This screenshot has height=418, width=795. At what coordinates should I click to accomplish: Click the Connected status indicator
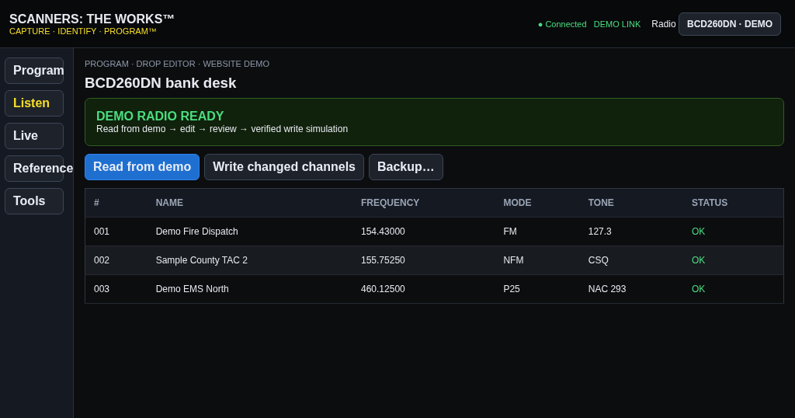[562, 24]
